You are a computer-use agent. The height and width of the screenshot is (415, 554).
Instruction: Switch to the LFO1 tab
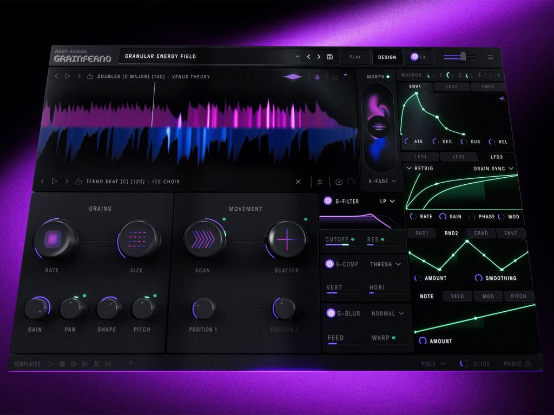[x=420, y=157]
